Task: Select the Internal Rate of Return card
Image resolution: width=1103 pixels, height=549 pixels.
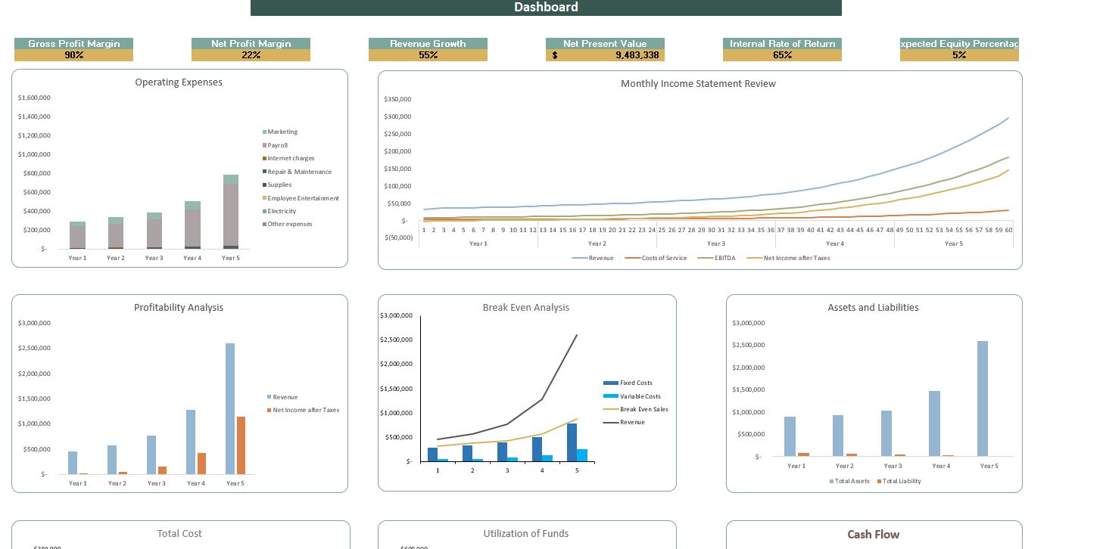Action: pyautogui.click(x=782, y=49)
